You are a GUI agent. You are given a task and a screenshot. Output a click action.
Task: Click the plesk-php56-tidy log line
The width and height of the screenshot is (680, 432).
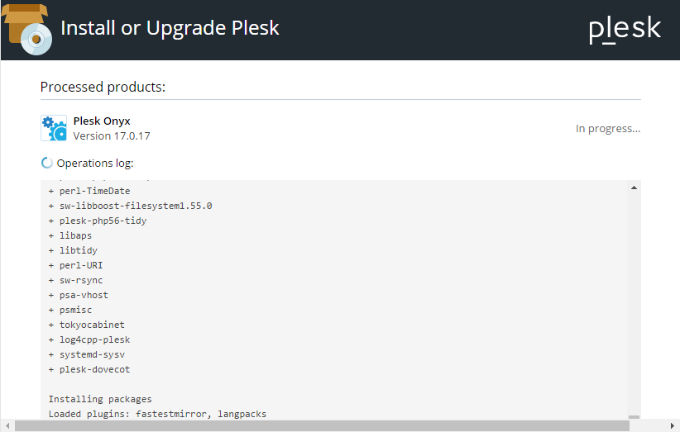(x=103, y=221)
